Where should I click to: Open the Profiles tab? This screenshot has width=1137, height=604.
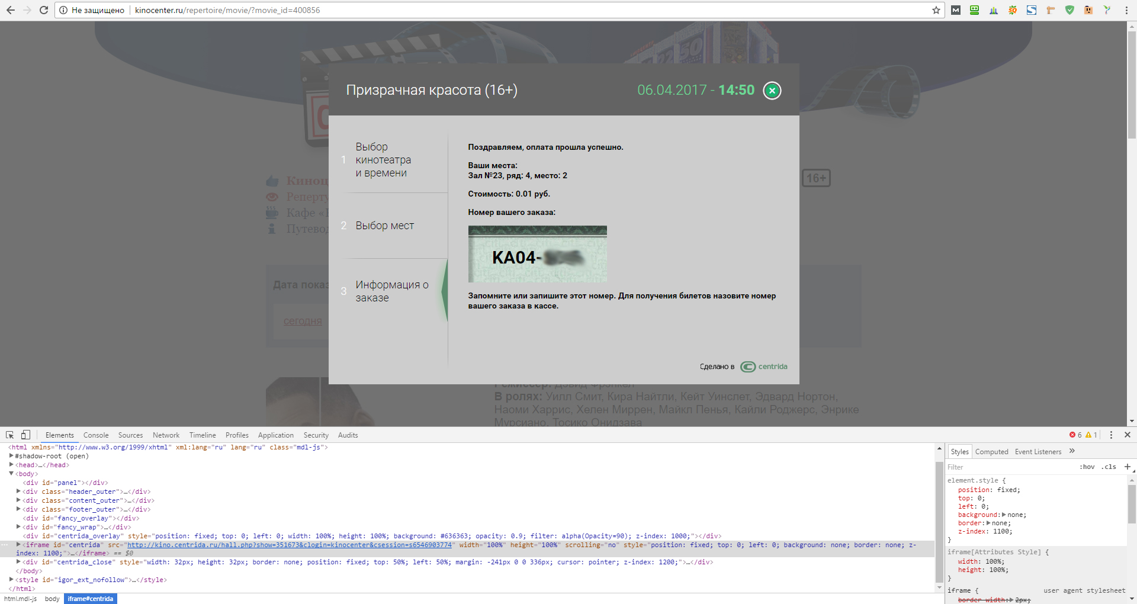pos(237,435)
